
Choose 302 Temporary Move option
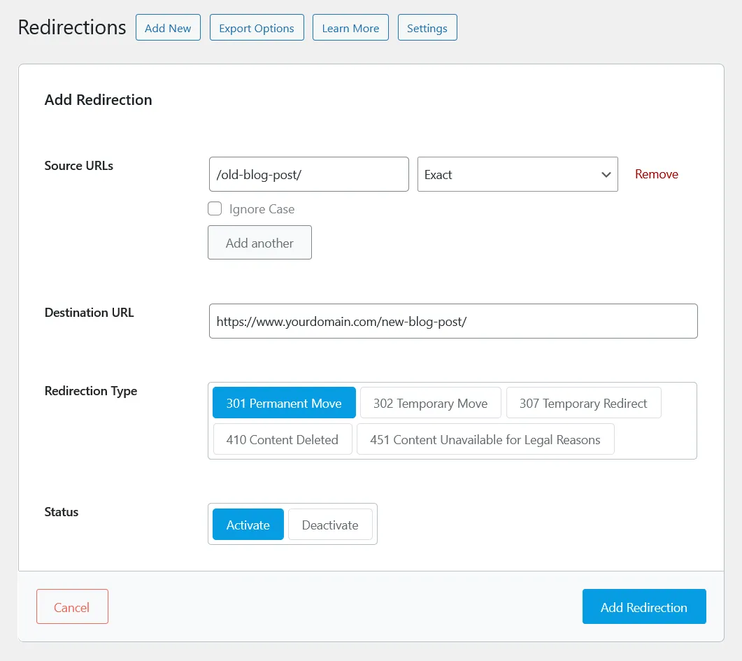(430, 403)
